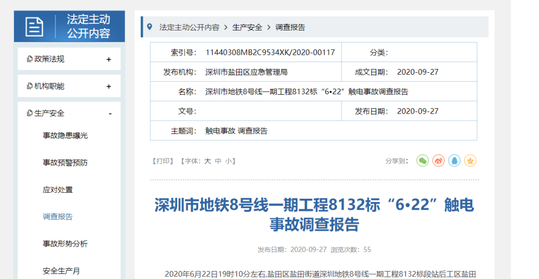Expand 机构职能 with the plus sign
The image size is (539, 279).
coord(109,87)
